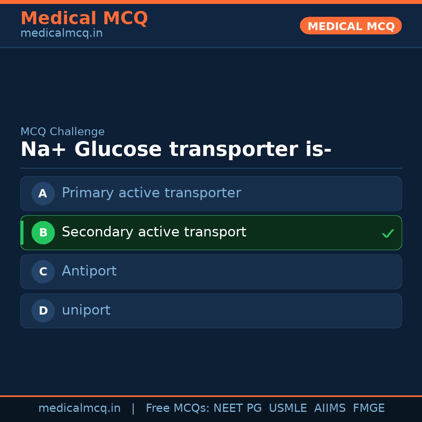Pick the 'Antiport' answer text

coord(89,271)
